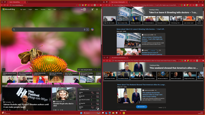Open the Zelenskyy summons news card on Bing home
The image size is (205, 115).
coord(10,78)
